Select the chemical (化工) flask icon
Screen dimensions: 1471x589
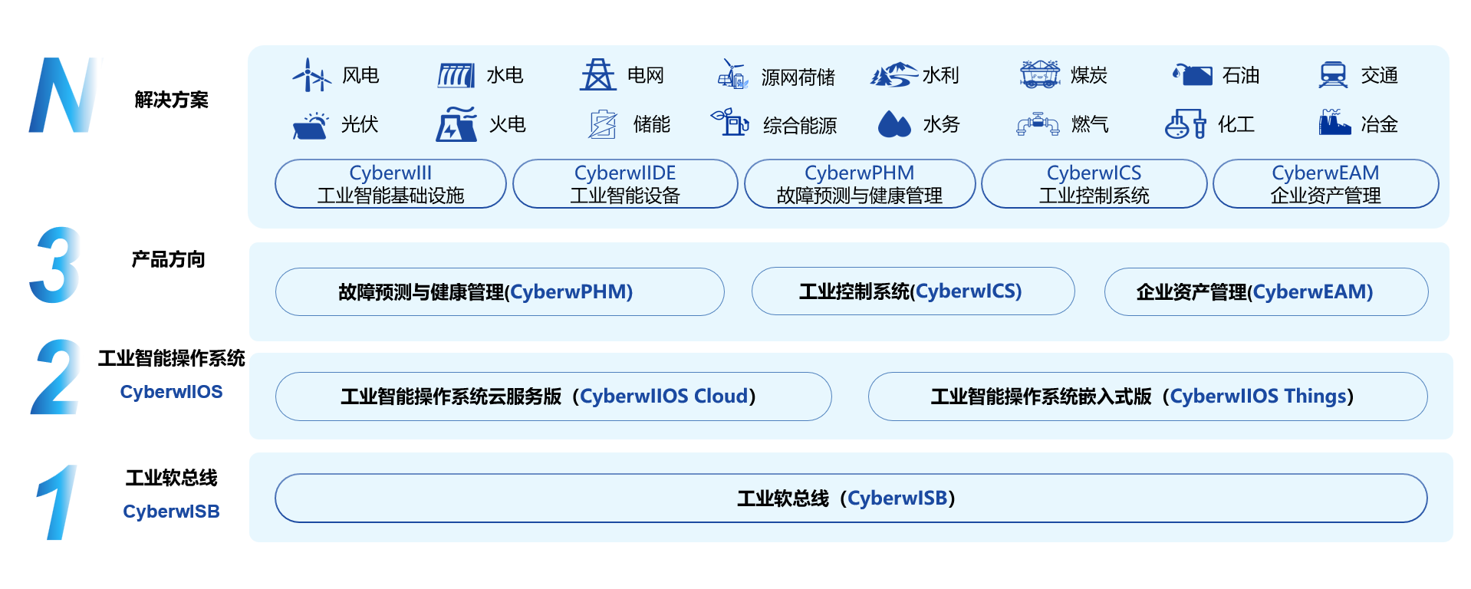coord(1186,123)
